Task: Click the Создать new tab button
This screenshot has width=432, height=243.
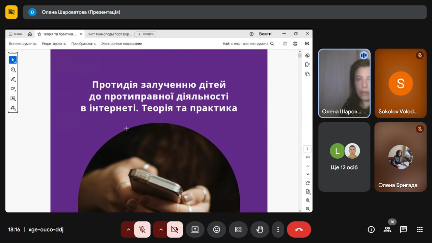Action: [146, 34]
